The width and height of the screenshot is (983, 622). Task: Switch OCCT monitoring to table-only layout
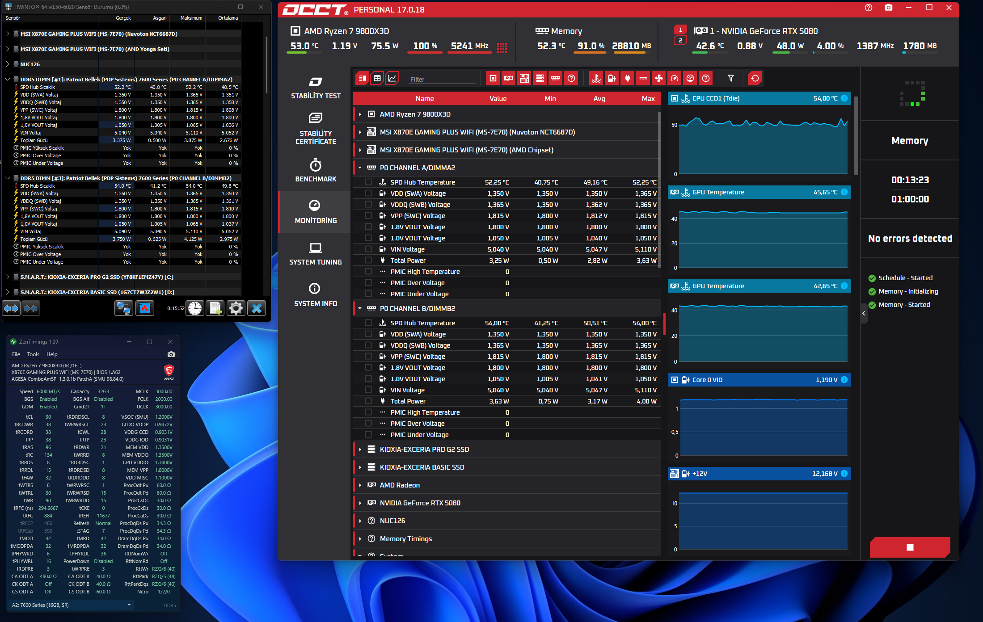(377, 79)
